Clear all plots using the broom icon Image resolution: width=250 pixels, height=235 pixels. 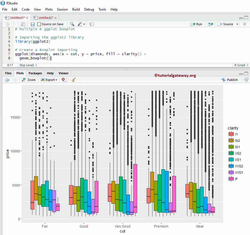pyautogui.click(x=73, y=80)
